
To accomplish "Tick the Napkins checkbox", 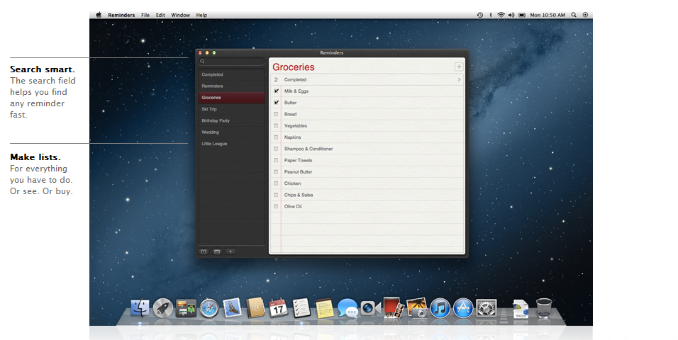I will pos(276,137).
